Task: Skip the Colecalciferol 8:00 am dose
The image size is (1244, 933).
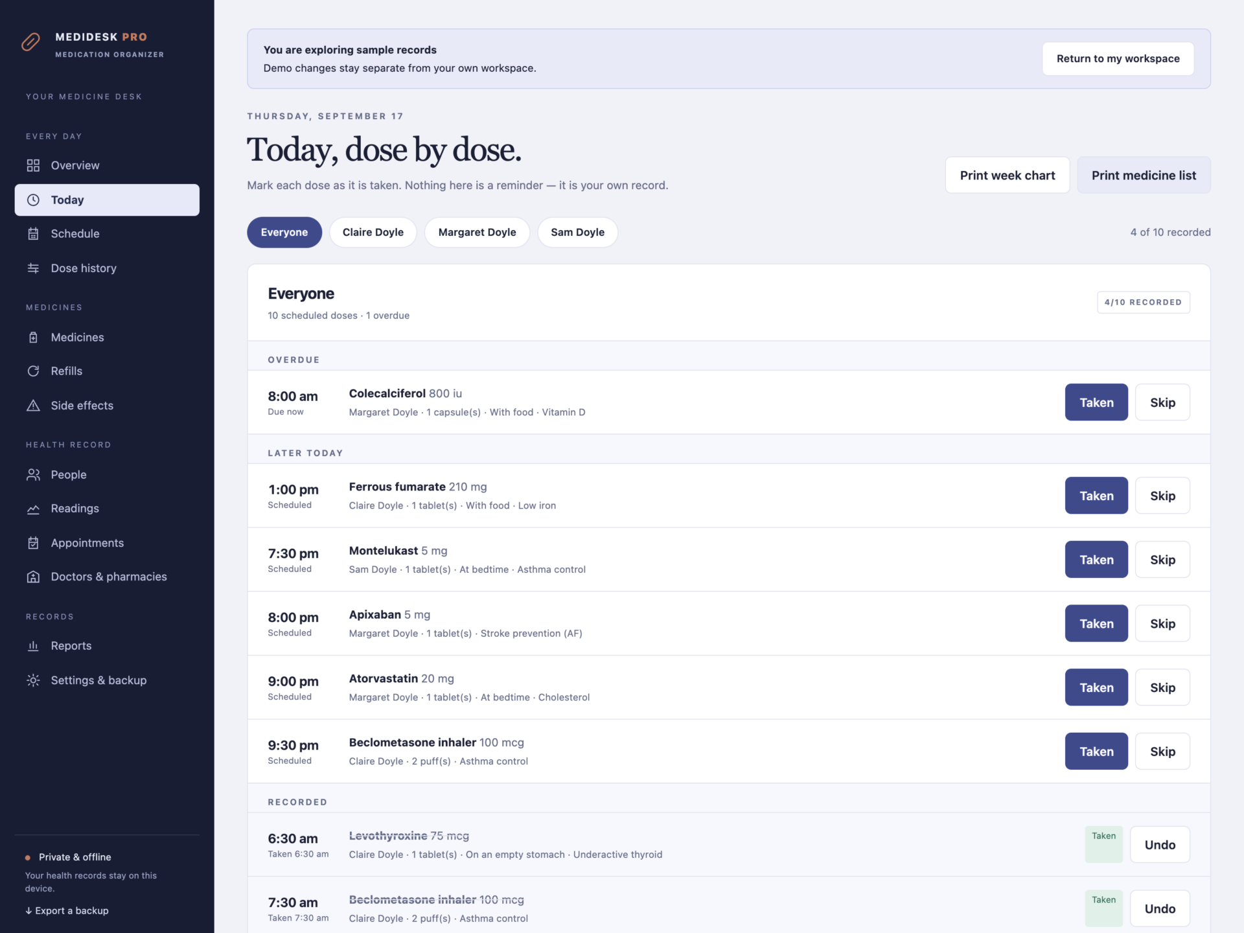Action: tap(1163, 402)
